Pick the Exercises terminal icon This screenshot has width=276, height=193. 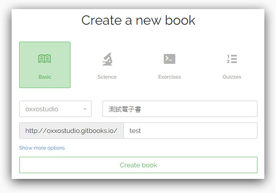[x=169, y=59]
